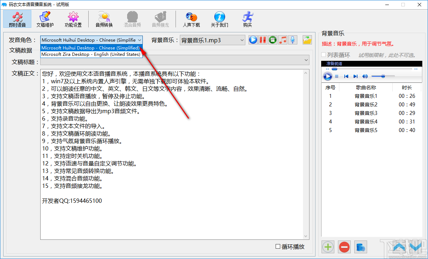Click the 音频接龙 toolbar icon
The image size is (428, 259).
(160, 19)
